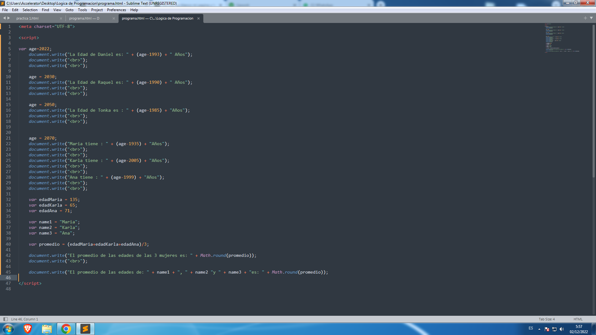Viewport: 596px width, 335px height.
Task: Toggle the side bar icon in status bar
Action: (5, 319)
